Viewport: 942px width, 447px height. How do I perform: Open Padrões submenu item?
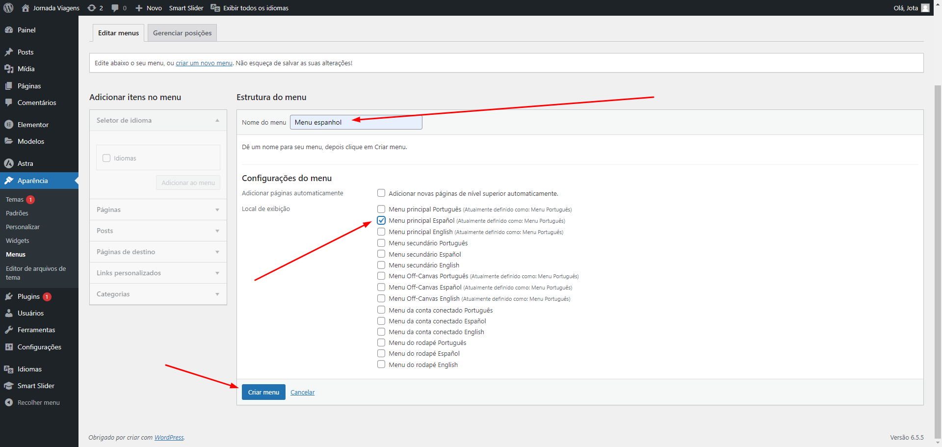tap(17, 213)
